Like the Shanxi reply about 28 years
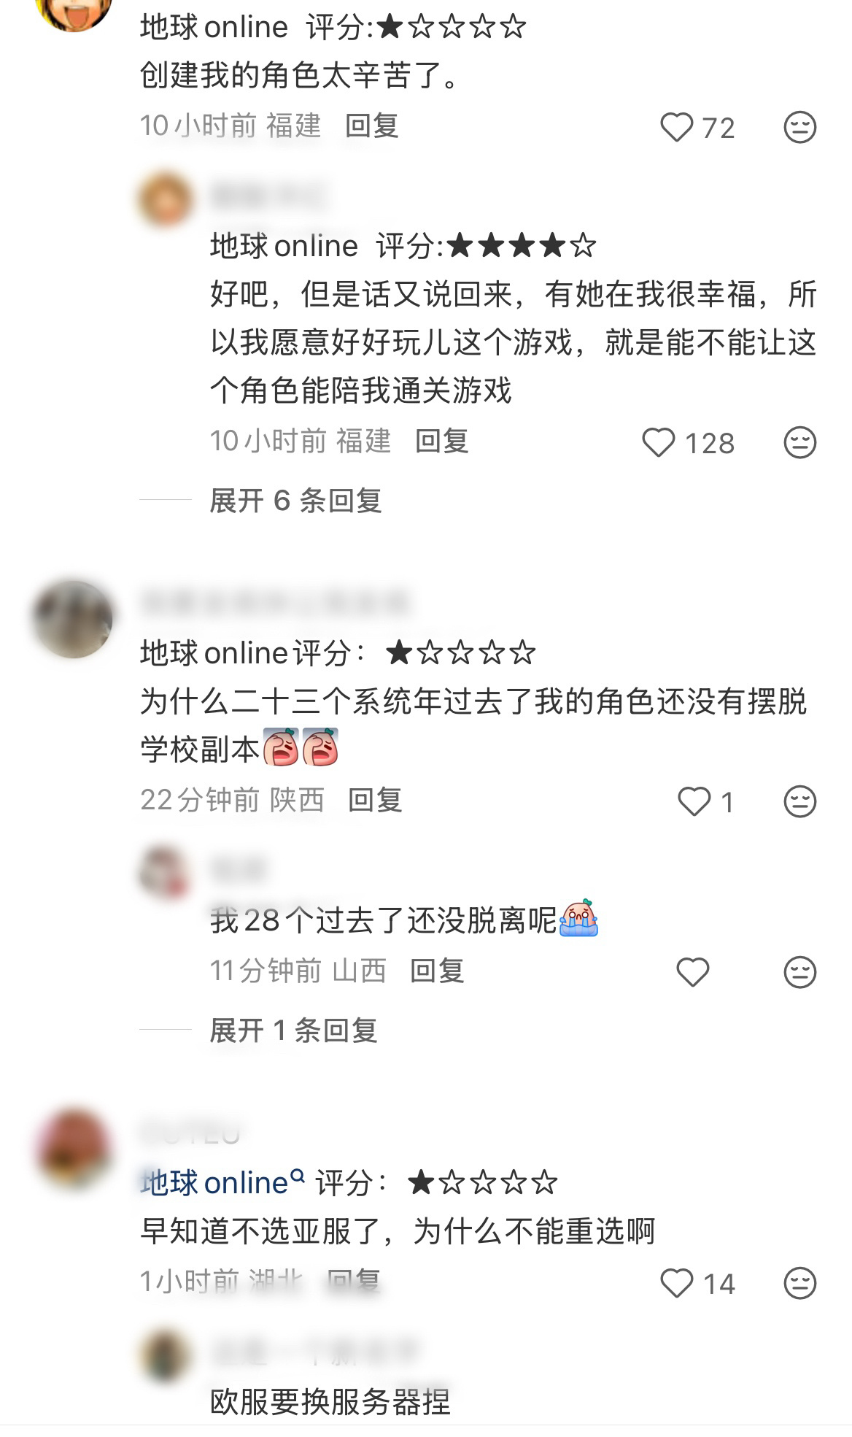The height and width of the screenshot is (1437, 852). point(692,972)
